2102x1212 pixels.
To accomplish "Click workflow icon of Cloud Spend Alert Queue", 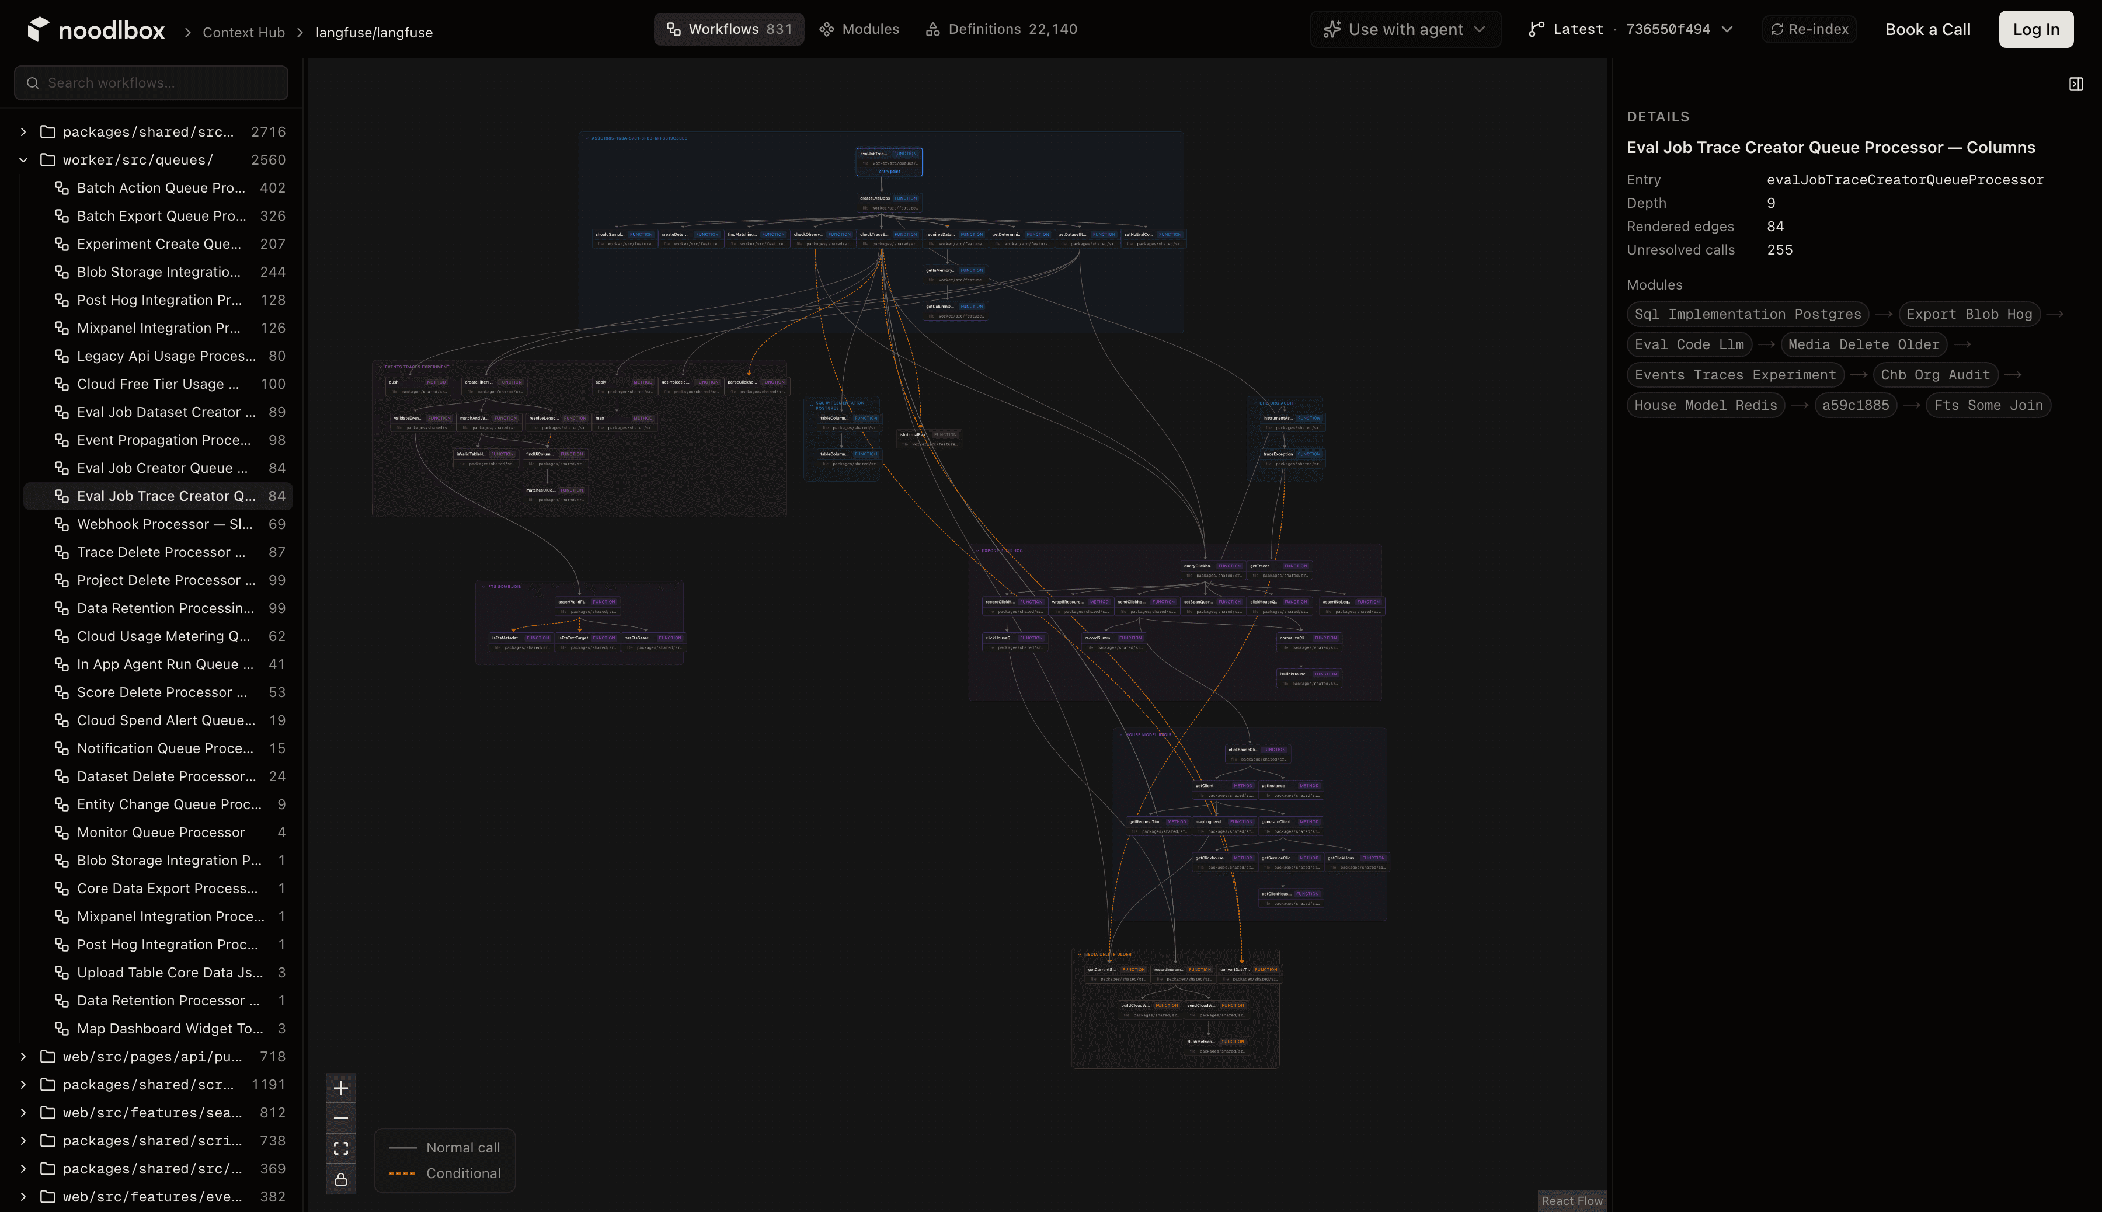I will pos(62,720).
